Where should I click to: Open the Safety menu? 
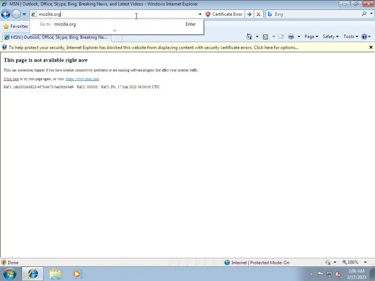click(331, 37)
